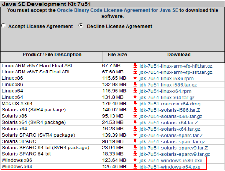Download jdk-7u51-macosx-x64.dmg file link

pos(170,104)
